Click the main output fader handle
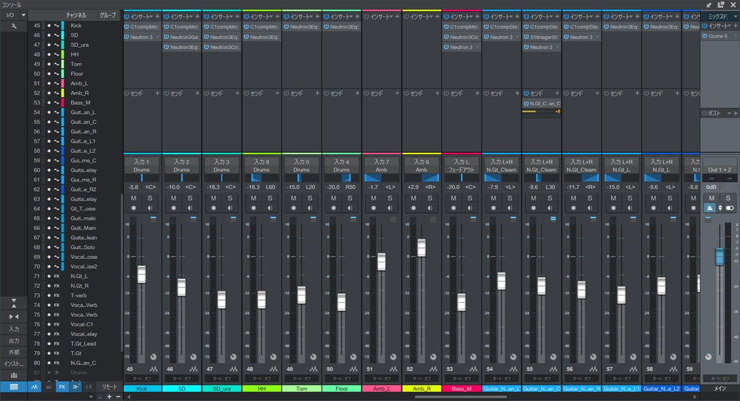Screen dimensions: 740x401 (x=719, y=257)
